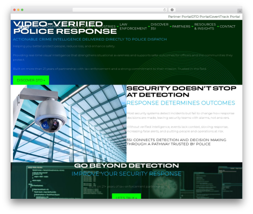This screenshot has width=253, height=214.
Task: Open the DTD Portal link
Action: click(200, 17)
